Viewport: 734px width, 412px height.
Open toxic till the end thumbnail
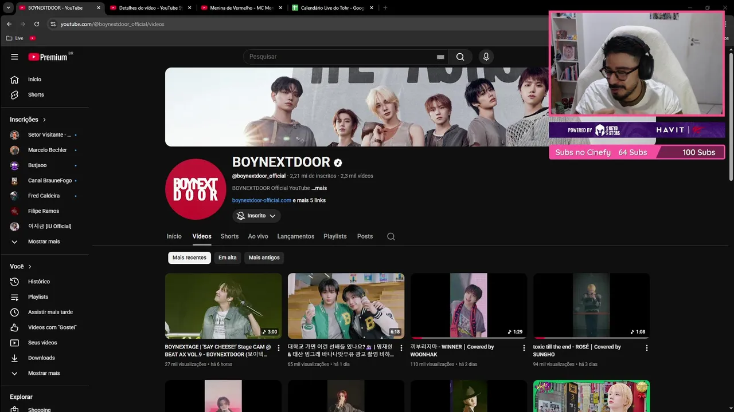click(x=591, y=306)
